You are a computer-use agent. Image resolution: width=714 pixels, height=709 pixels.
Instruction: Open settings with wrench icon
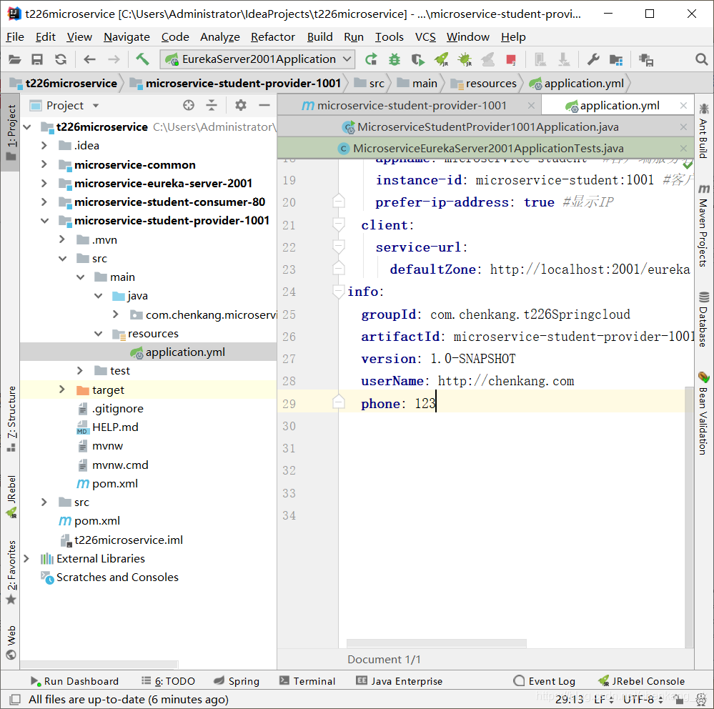(593, 59)
